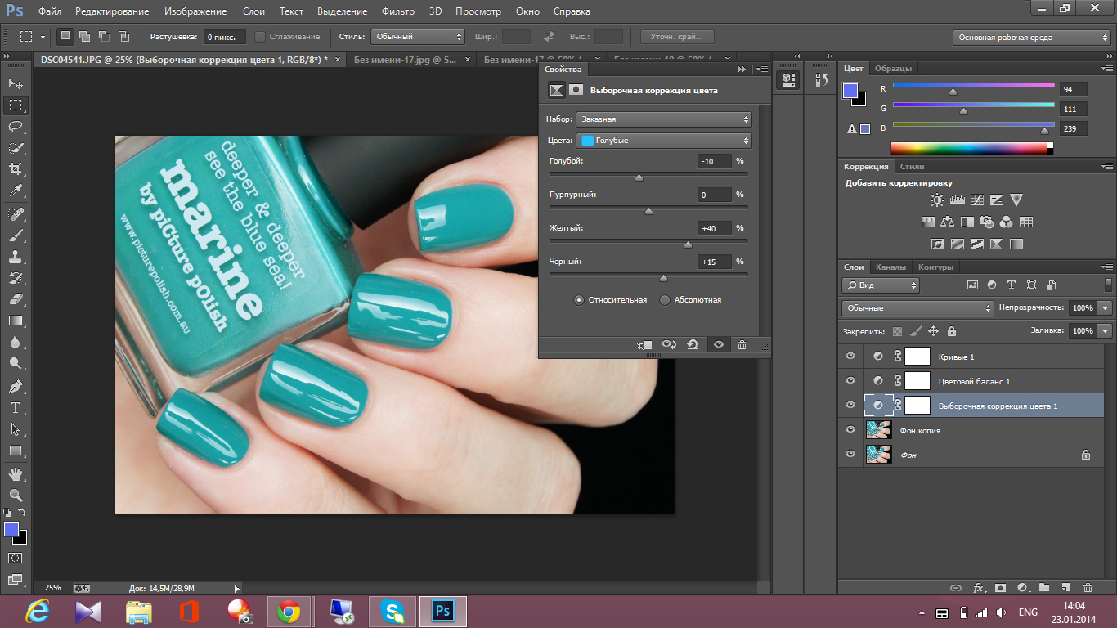
Task: Select the Lasso tool
Action: click(x=16, y=127)
